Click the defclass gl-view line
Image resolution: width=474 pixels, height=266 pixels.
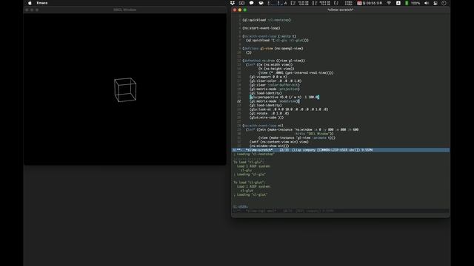(273, 48)
